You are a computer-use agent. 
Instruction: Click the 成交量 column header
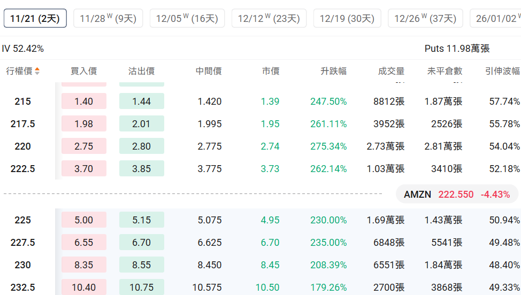[x=391, y=72]
